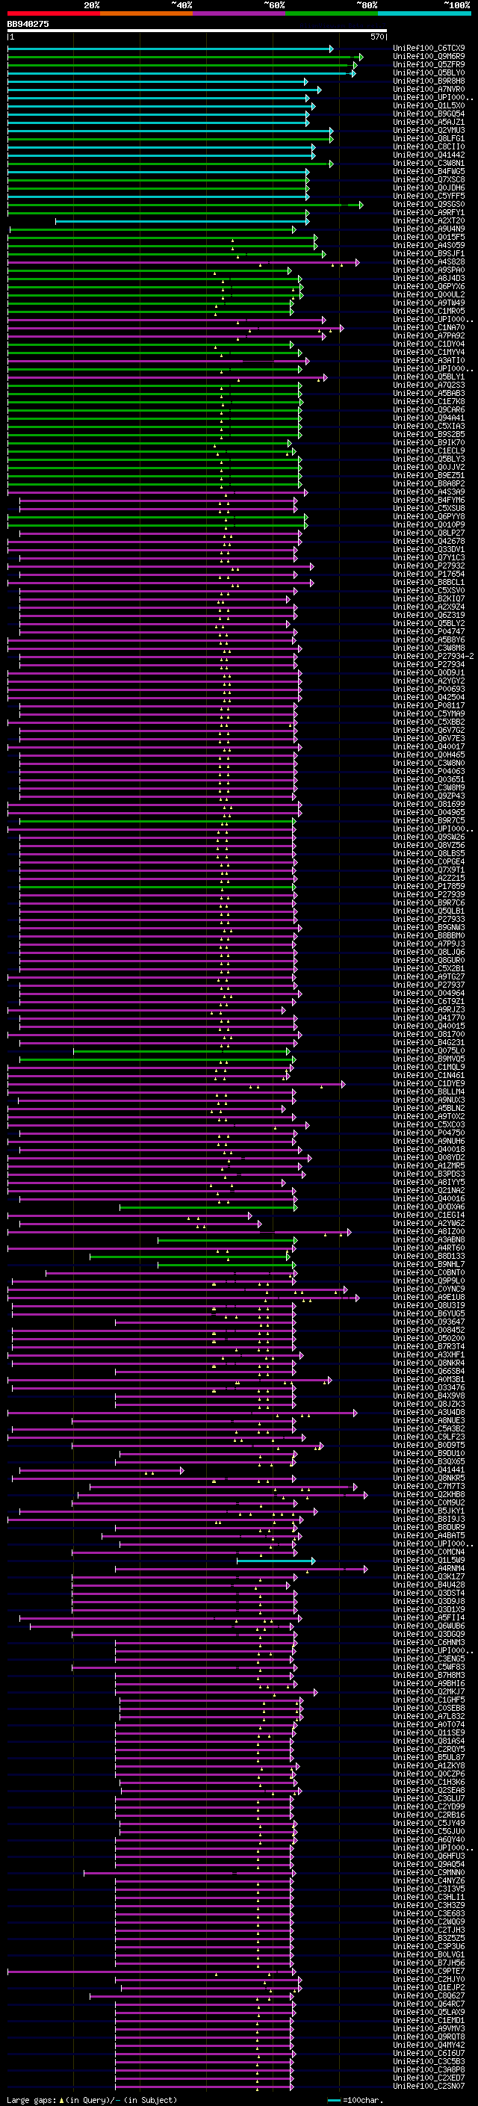Pick the UniRef100_Q9SGS0 hit
This screenshot has width=478, height=2106.
(429, 205)
